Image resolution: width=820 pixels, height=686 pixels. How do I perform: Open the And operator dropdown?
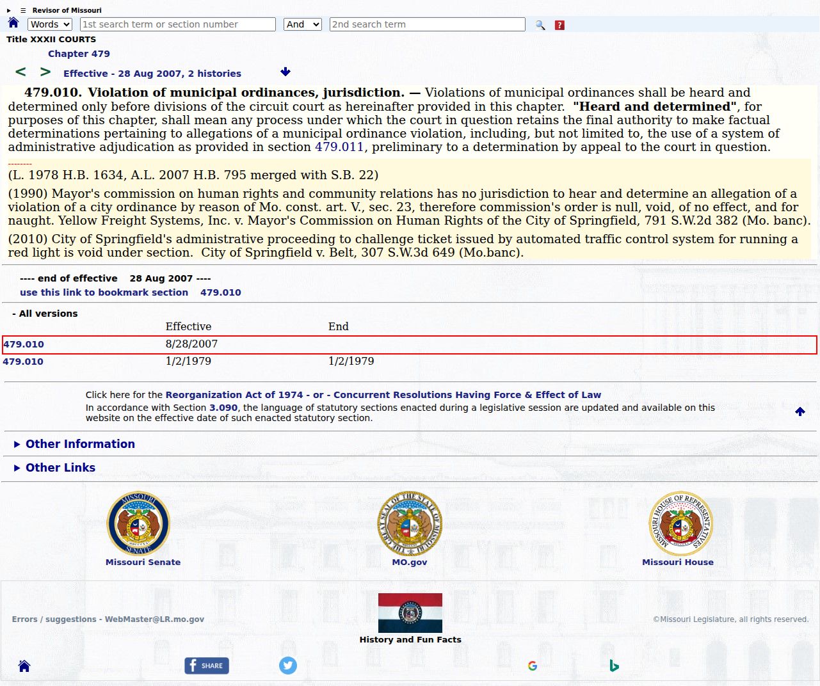point(302,24)
